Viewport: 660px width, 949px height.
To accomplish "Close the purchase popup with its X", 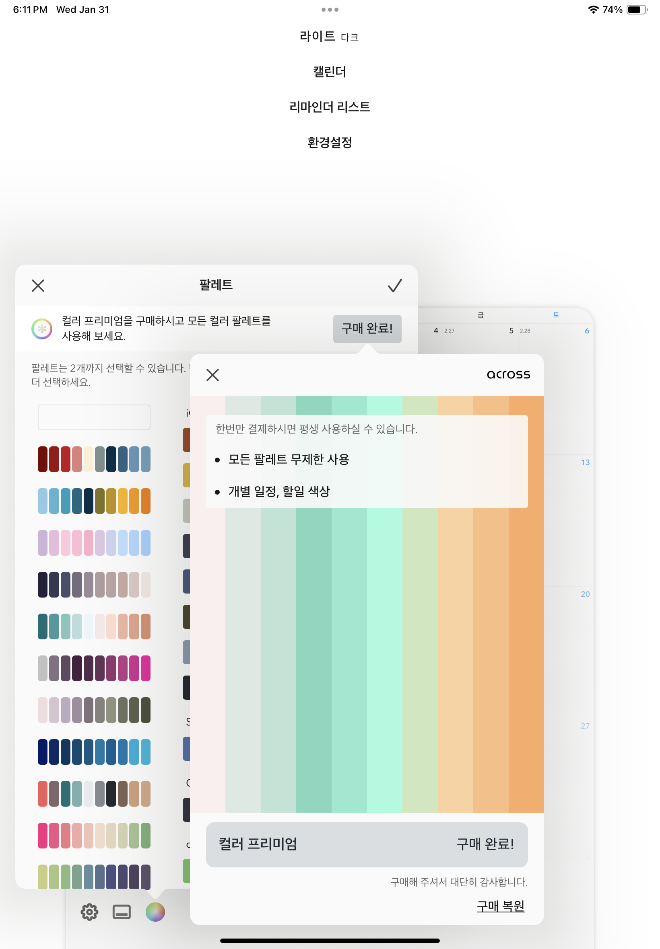I will (x=213, y=375).
